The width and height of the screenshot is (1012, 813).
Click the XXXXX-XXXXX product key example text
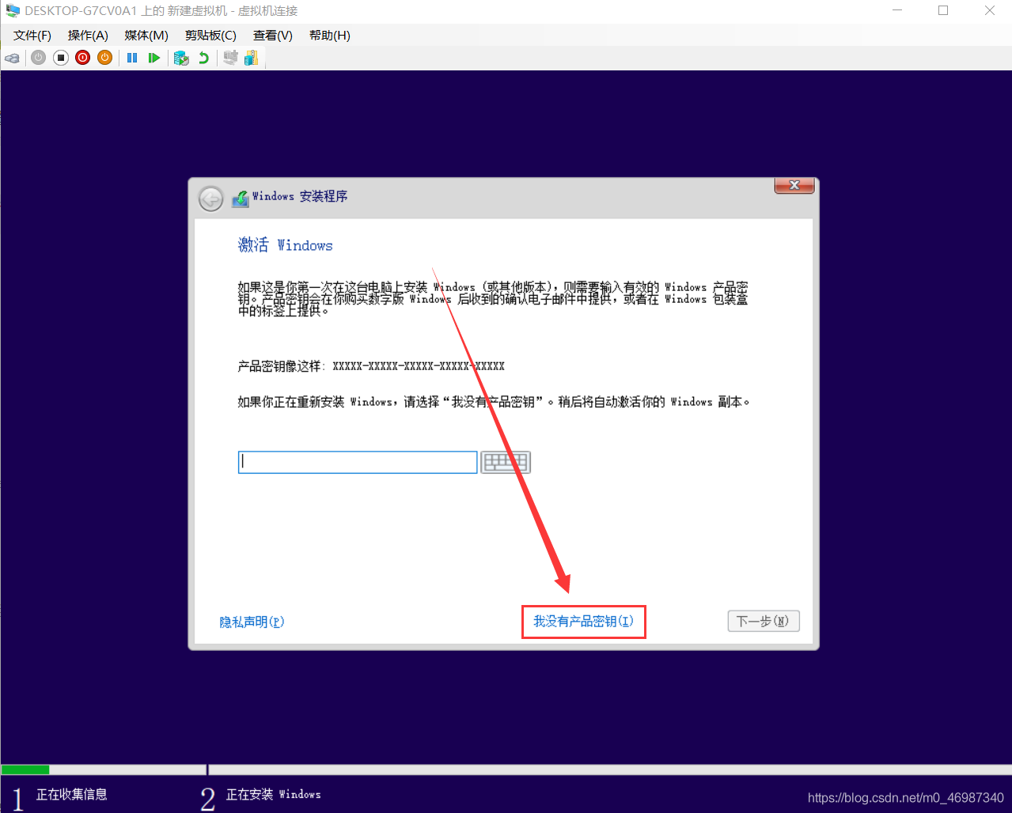tap(419, 366)
